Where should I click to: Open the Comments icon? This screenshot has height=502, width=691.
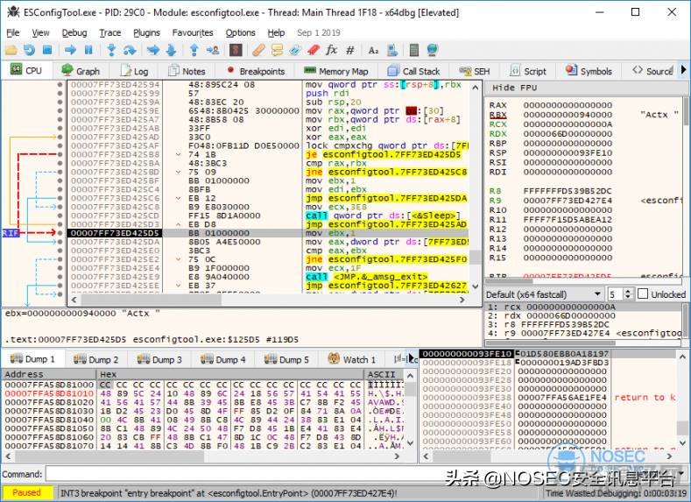[277, 50]
